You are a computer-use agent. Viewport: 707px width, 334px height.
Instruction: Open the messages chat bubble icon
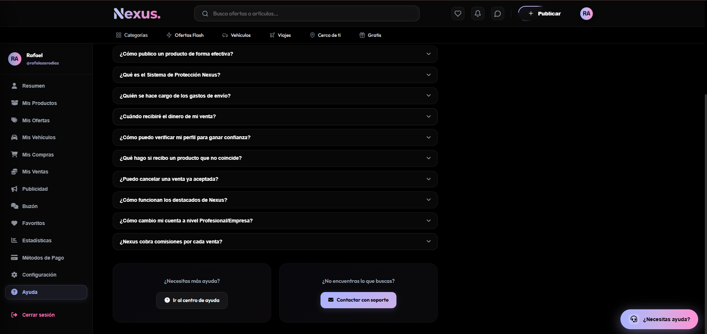tap(497, 14)
